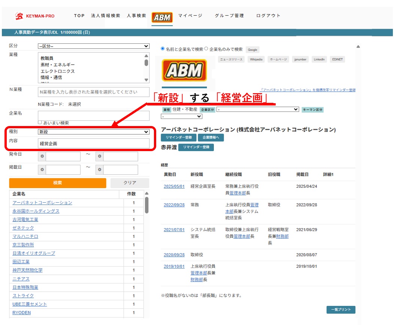This screenshot has height=325, width=394.
Task: Click the Google search button
Action: 252,50
